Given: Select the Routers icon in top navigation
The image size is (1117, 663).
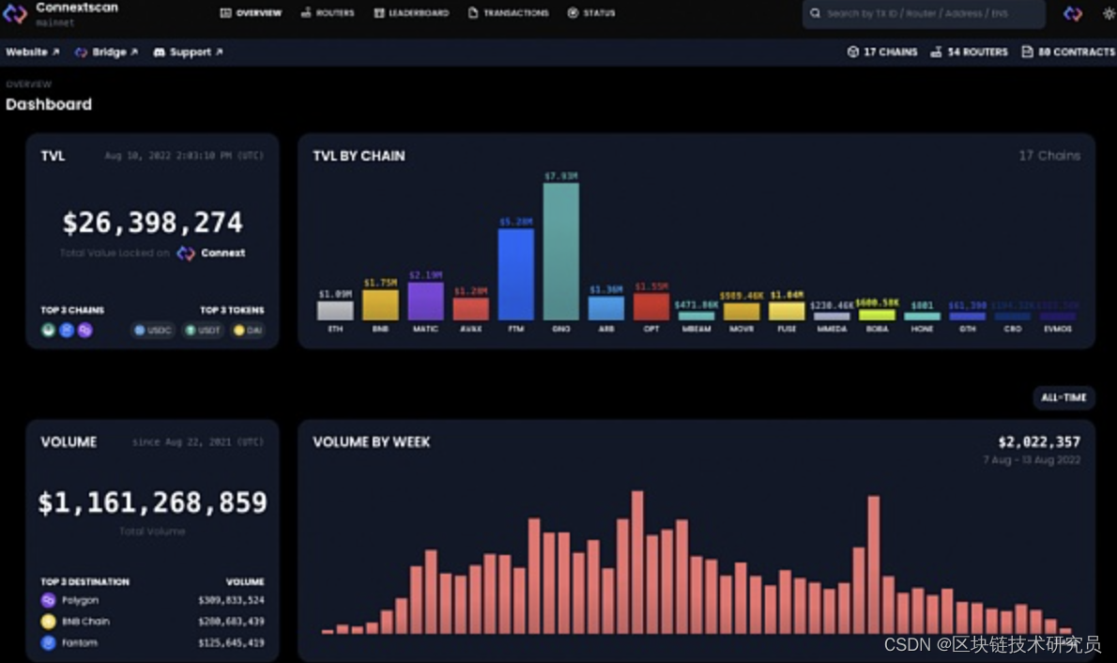Looking at the screenshot, I should tap(307, 12).
